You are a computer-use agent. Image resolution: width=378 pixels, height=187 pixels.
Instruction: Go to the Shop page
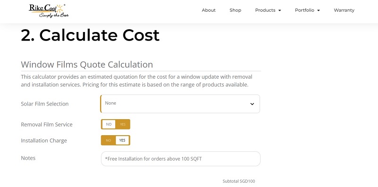[235, 10]
